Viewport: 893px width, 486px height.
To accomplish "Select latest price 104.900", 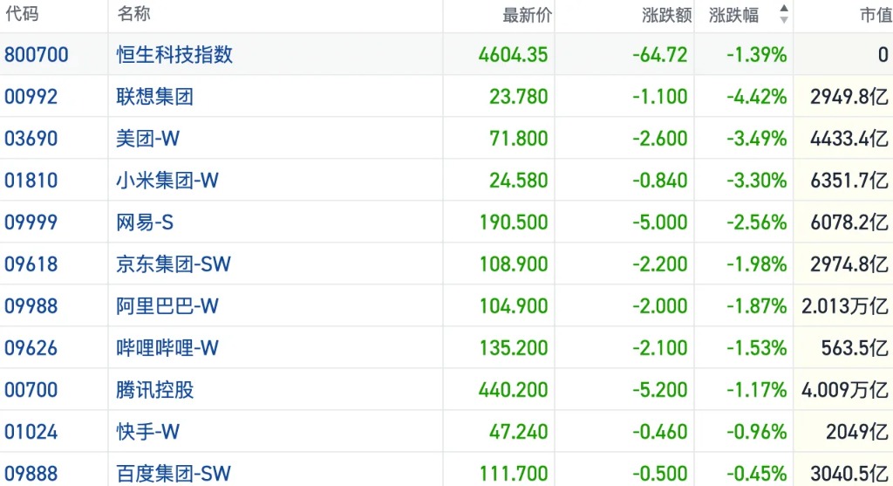I will 514,306.
